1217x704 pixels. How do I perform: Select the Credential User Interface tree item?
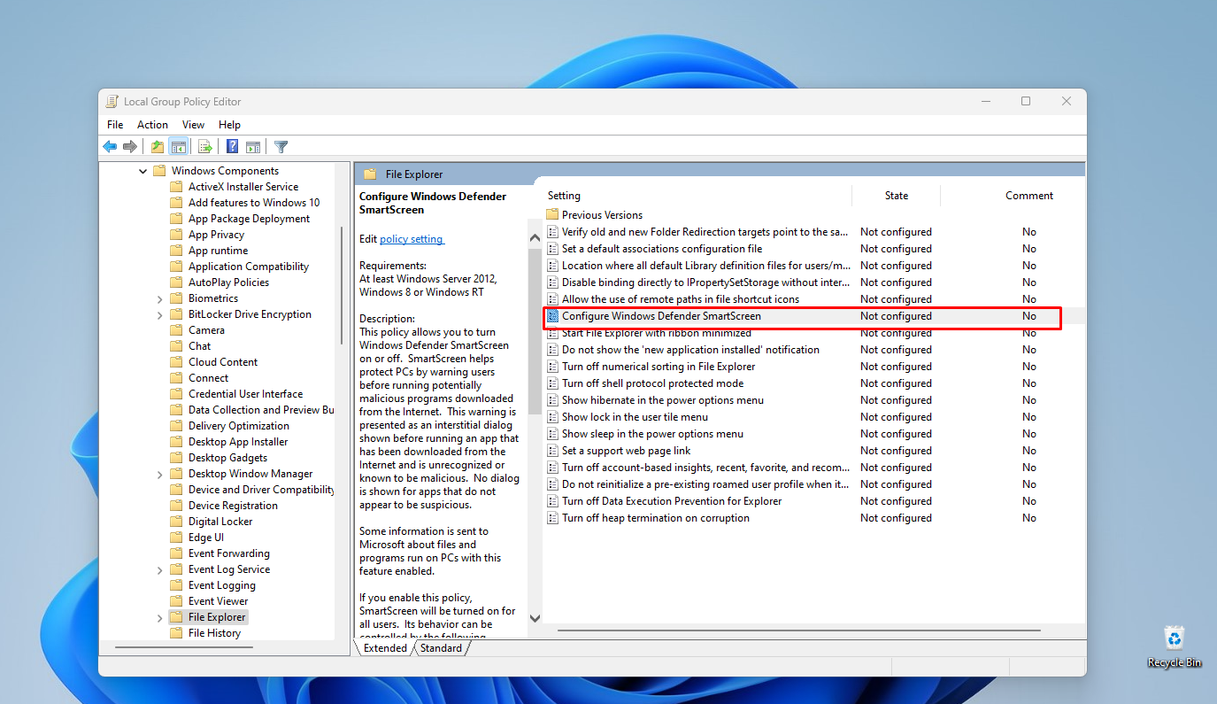tap(245, 394)
